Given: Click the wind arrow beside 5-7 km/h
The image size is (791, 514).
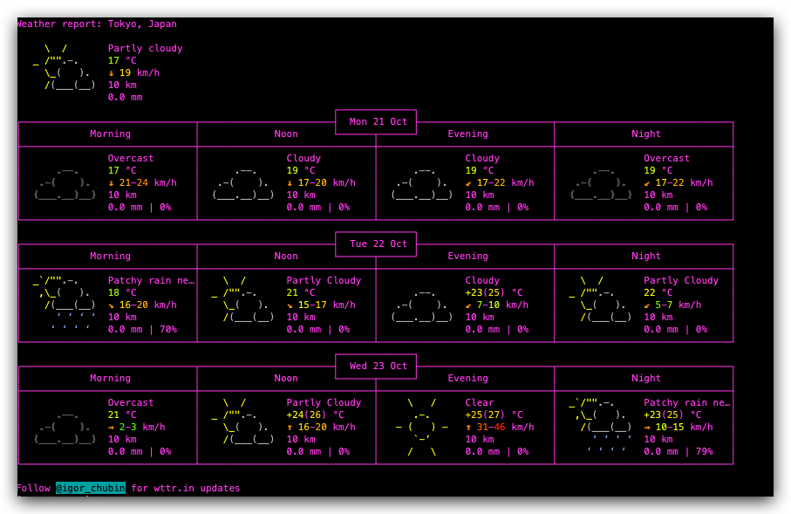Looking at the screenshot, I should click(x=647, y=305).
